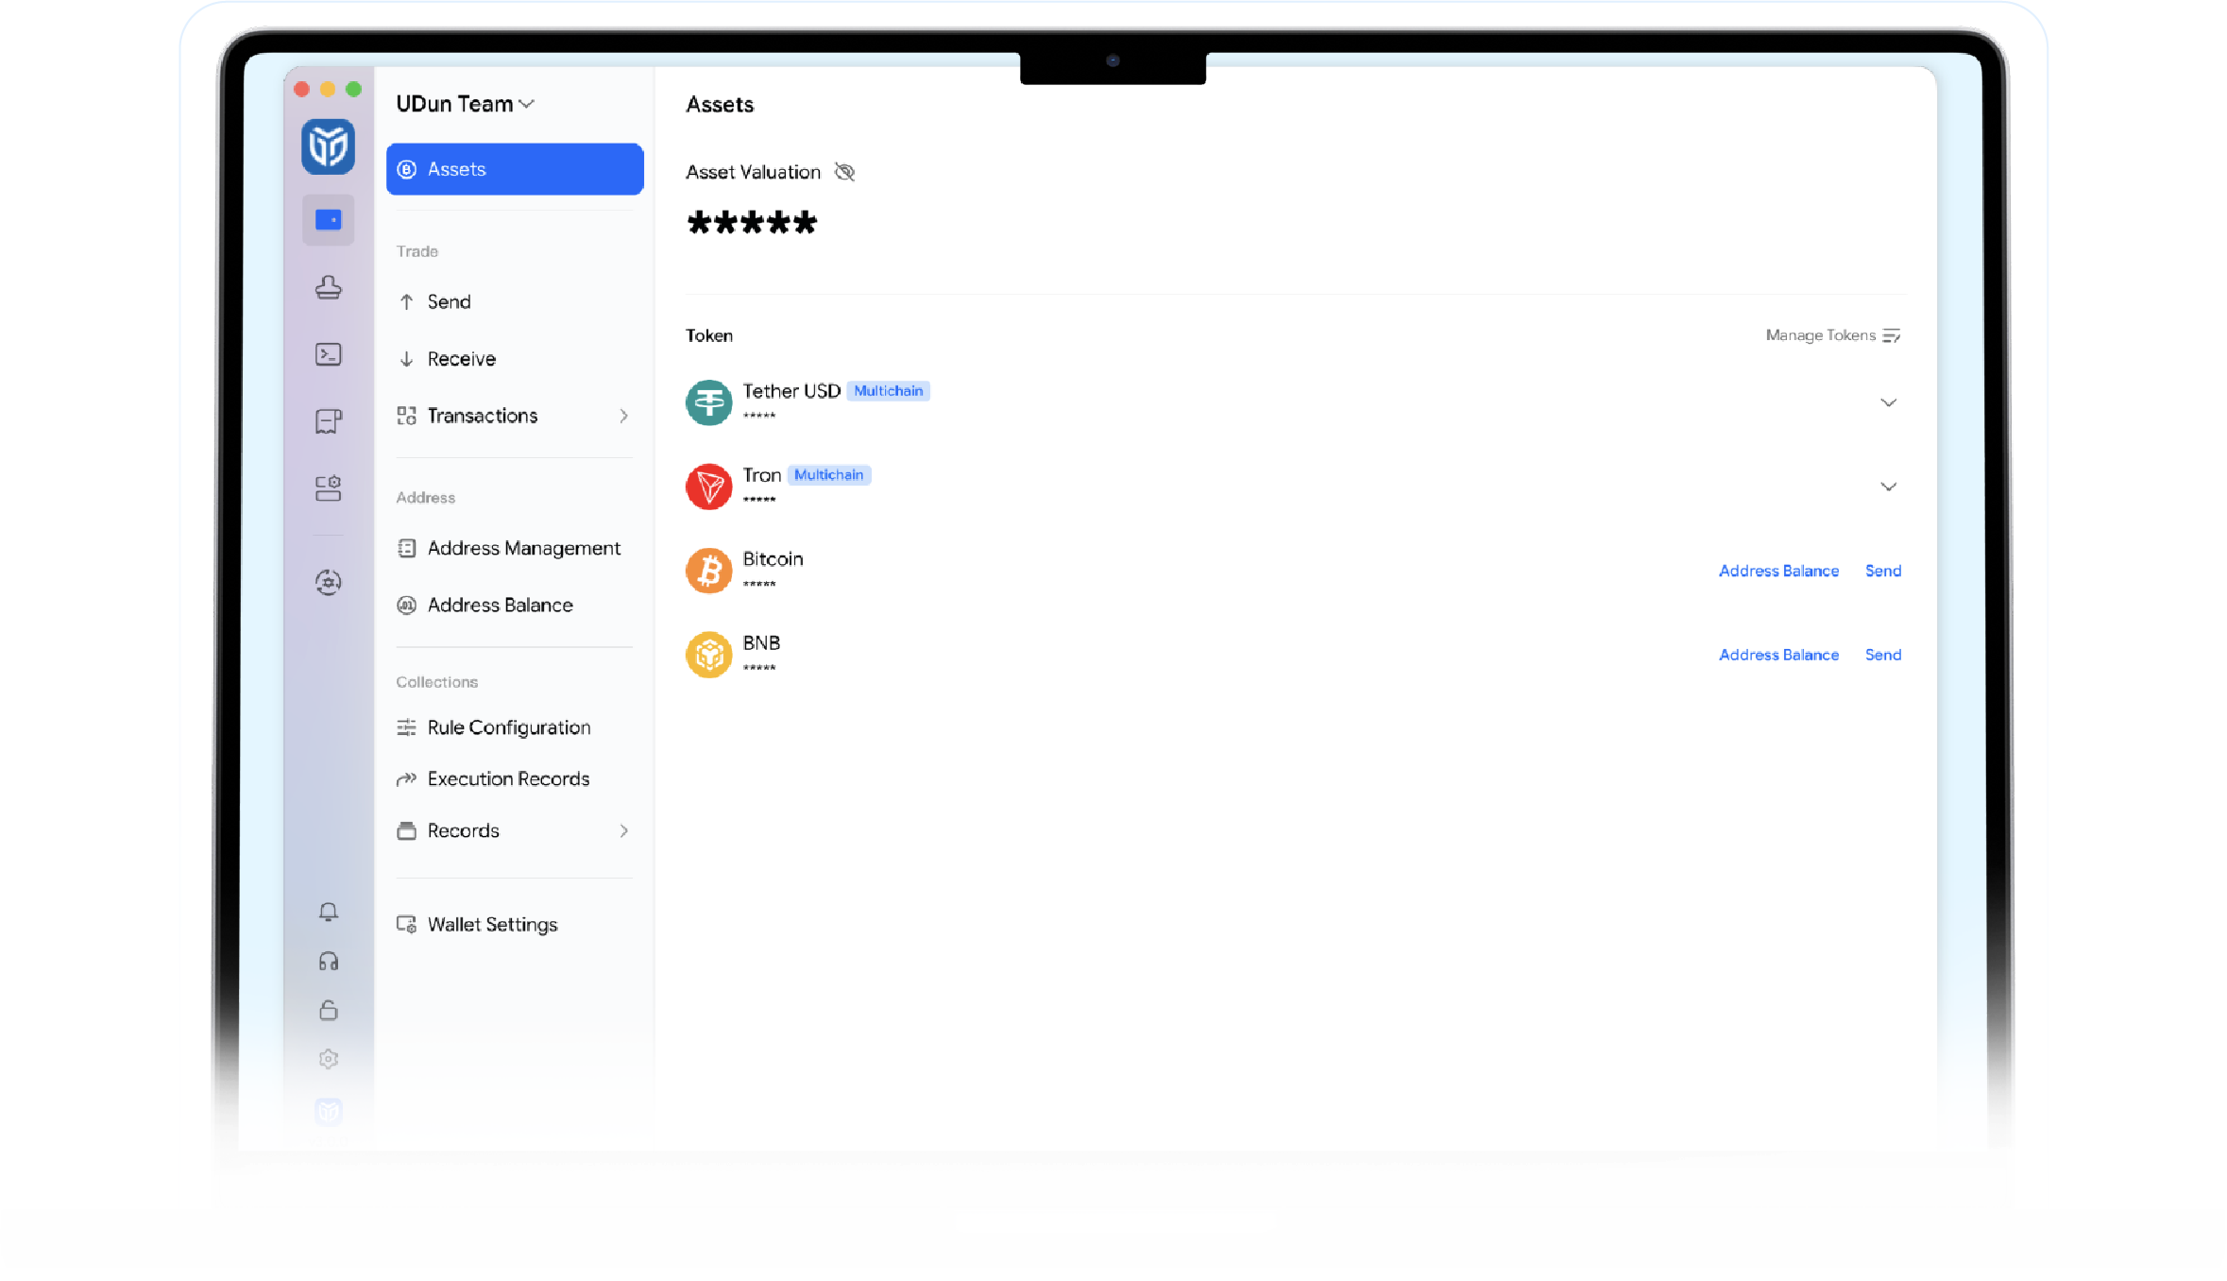2227x1281 pixels.
Task: Click the padlock lock icon
Action: pyautogui.click(x=328, y=1010)
